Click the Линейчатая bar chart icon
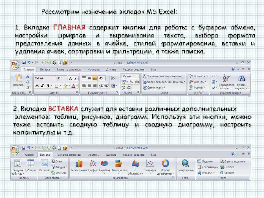Viewport: 264px width, 198px height. pos(119,163)
